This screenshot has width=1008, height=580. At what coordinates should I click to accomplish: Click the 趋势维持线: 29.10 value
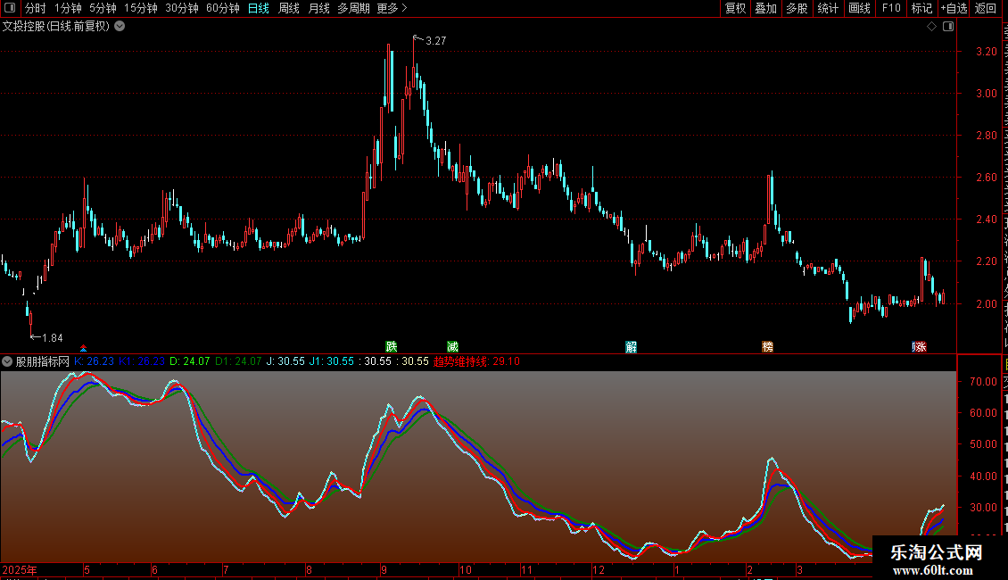click(476, 361)
